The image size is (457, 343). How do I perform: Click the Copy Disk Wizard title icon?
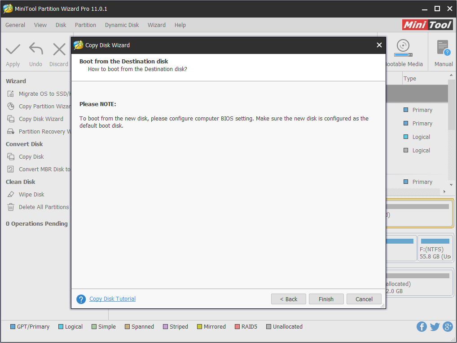coord(79,45)
